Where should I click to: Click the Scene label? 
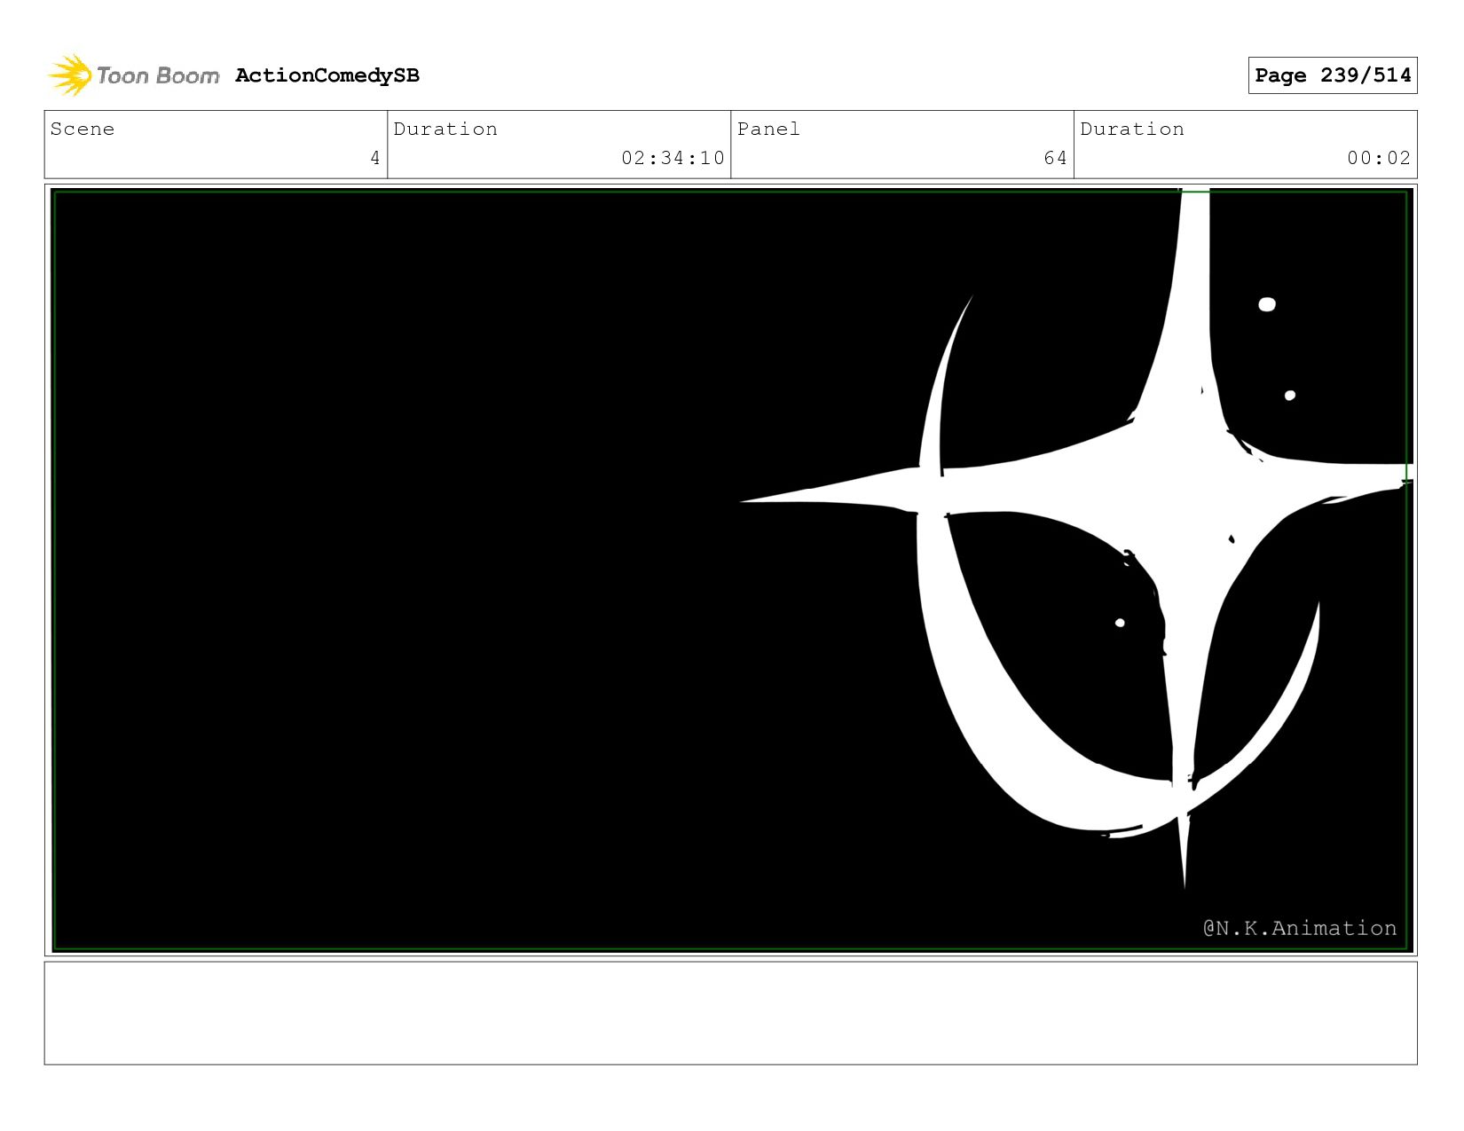[83, 129]
